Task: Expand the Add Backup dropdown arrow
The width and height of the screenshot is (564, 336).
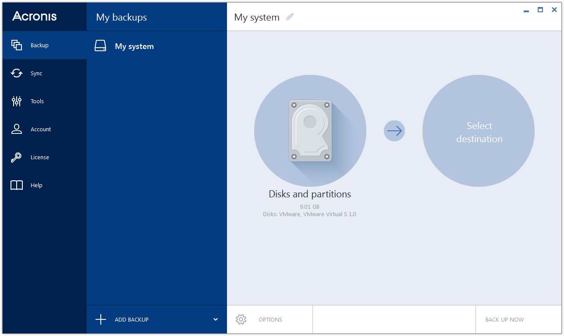Action: [215, 319]
